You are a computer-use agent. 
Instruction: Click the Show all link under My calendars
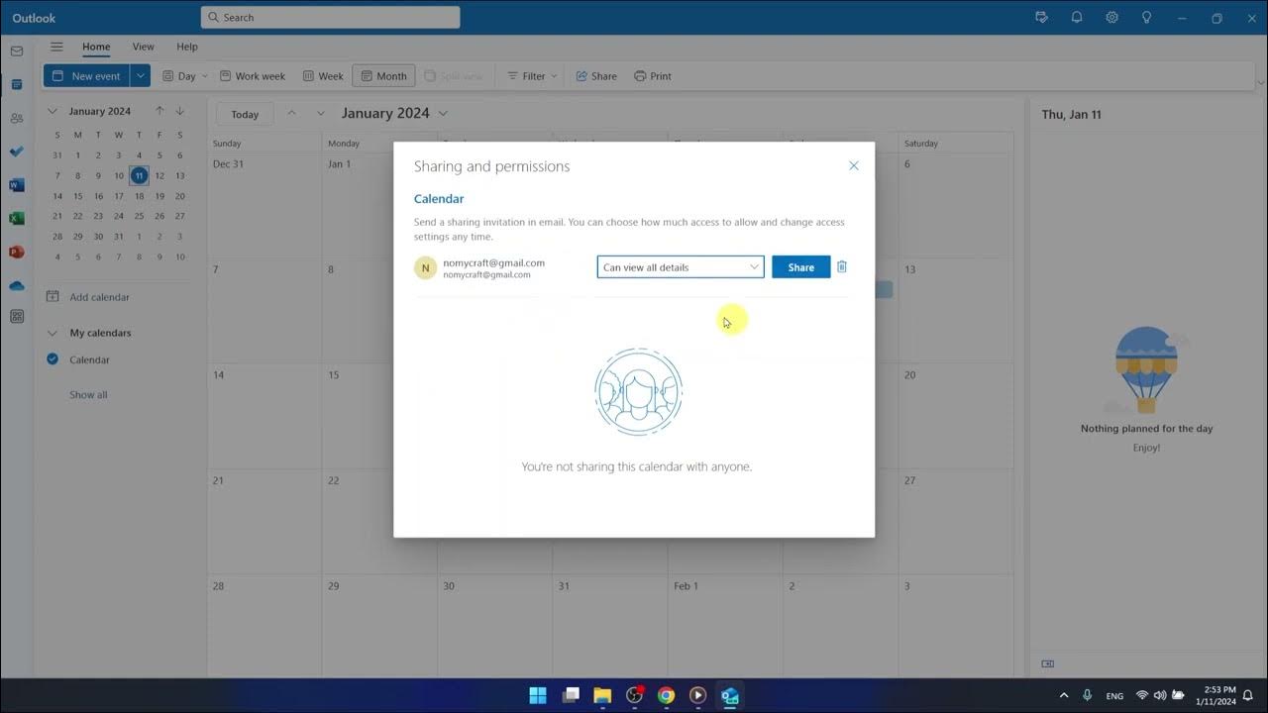[87, 394]
